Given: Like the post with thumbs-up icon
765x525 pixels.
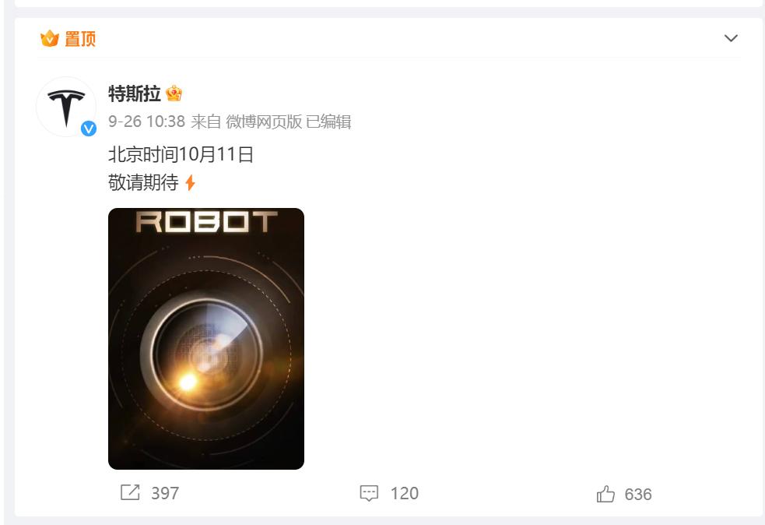Looking at the screenshot, I should (605, 495).
